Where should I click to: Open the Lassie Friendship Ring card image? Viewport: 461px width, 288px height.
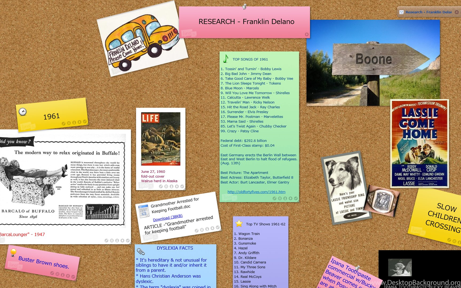pyautogui.click(x=346, y=188)
